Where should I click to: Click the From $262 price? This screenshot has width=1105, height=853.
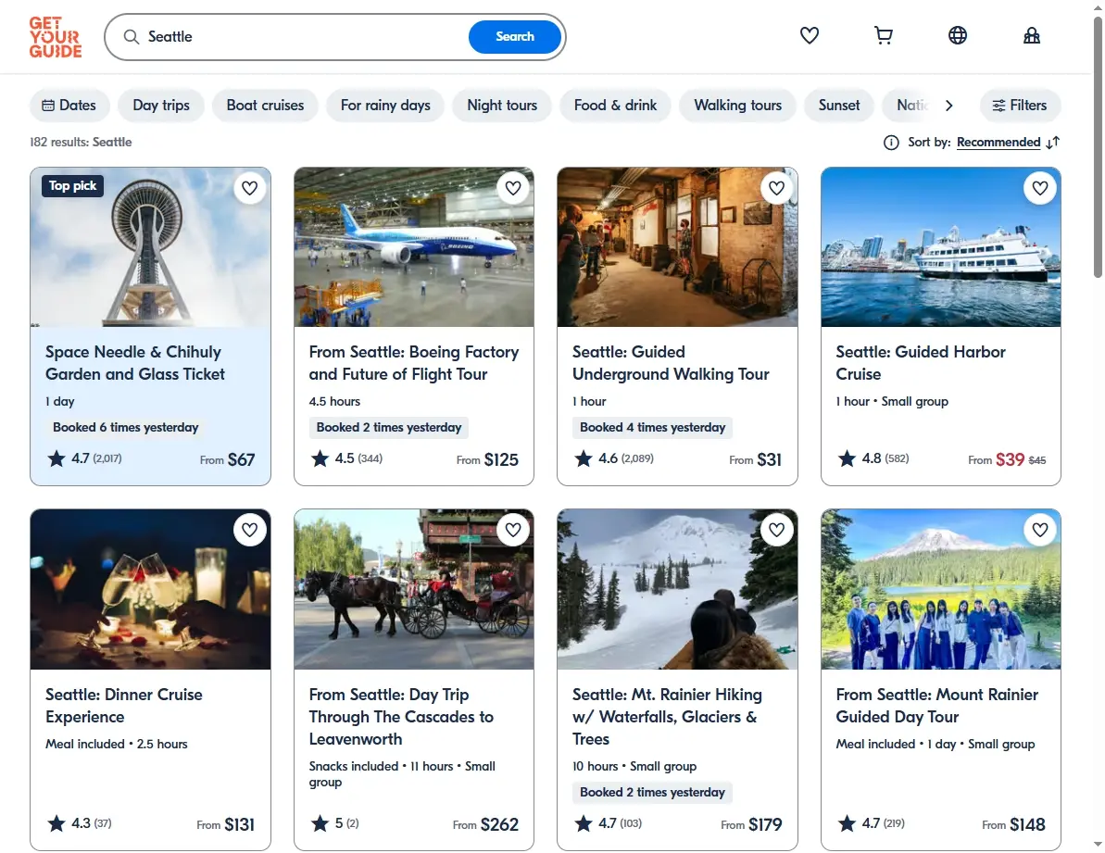pos(485,825)
